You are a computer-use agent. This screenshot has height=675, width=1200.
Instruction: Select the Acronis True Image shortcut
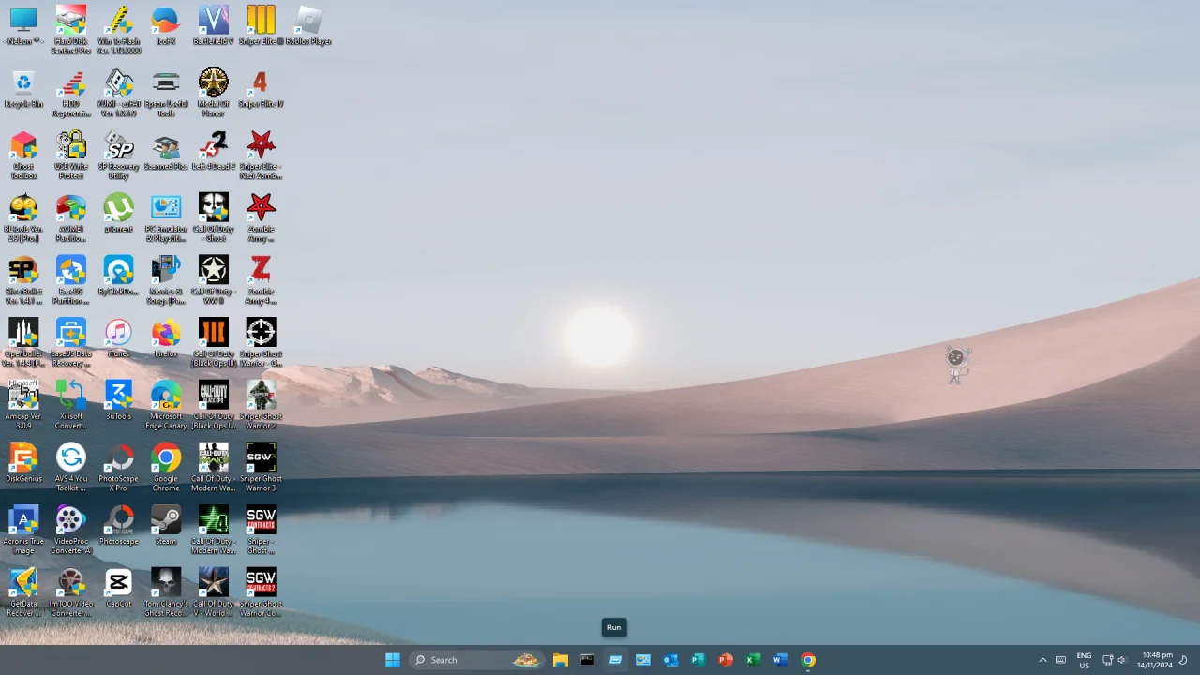[23, 530]
